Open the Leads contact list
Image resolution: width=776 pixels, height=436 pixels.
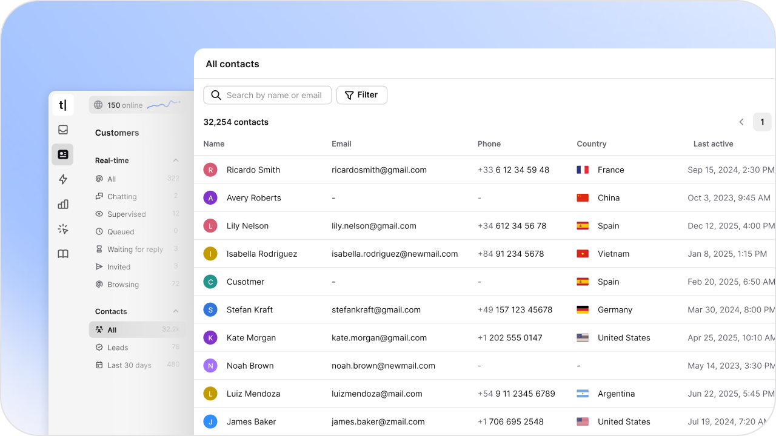pos(116,347)
